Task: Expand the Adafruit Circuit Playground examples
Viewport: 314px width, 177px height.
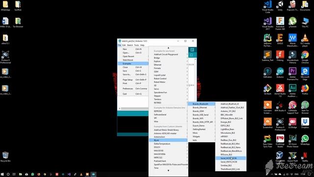Action: click(x=168, y=55)
